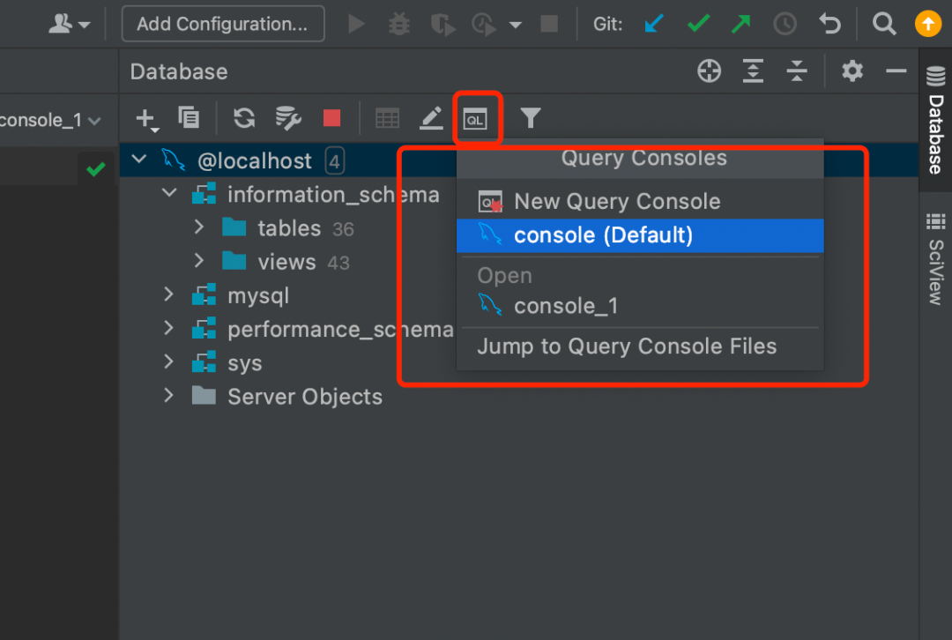952x640 pixels.
Task: Expand the mysql schema node
Action: point(168,295)
